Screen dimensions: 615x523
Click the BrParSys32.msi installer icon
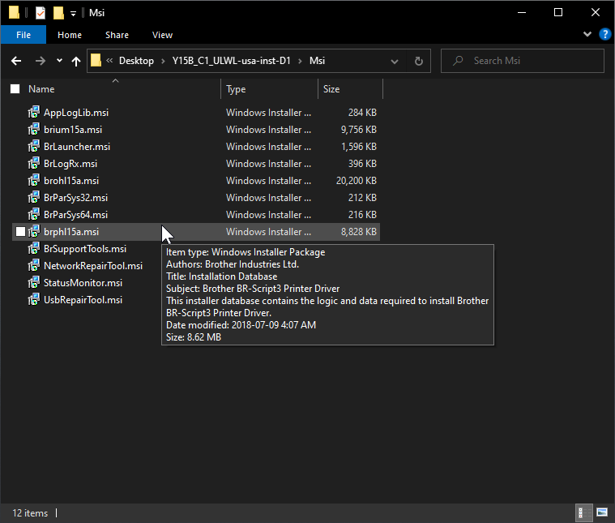pyautogui.click(x=34, y=198)
